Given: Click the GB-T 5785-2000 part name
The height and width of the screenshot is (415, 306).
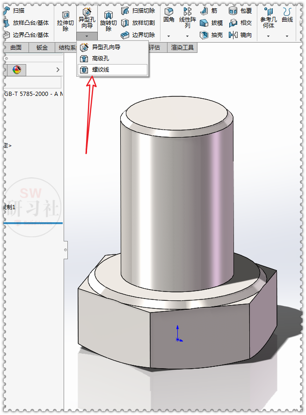Looking at the screenshot, I should click(x=33, y=94).
